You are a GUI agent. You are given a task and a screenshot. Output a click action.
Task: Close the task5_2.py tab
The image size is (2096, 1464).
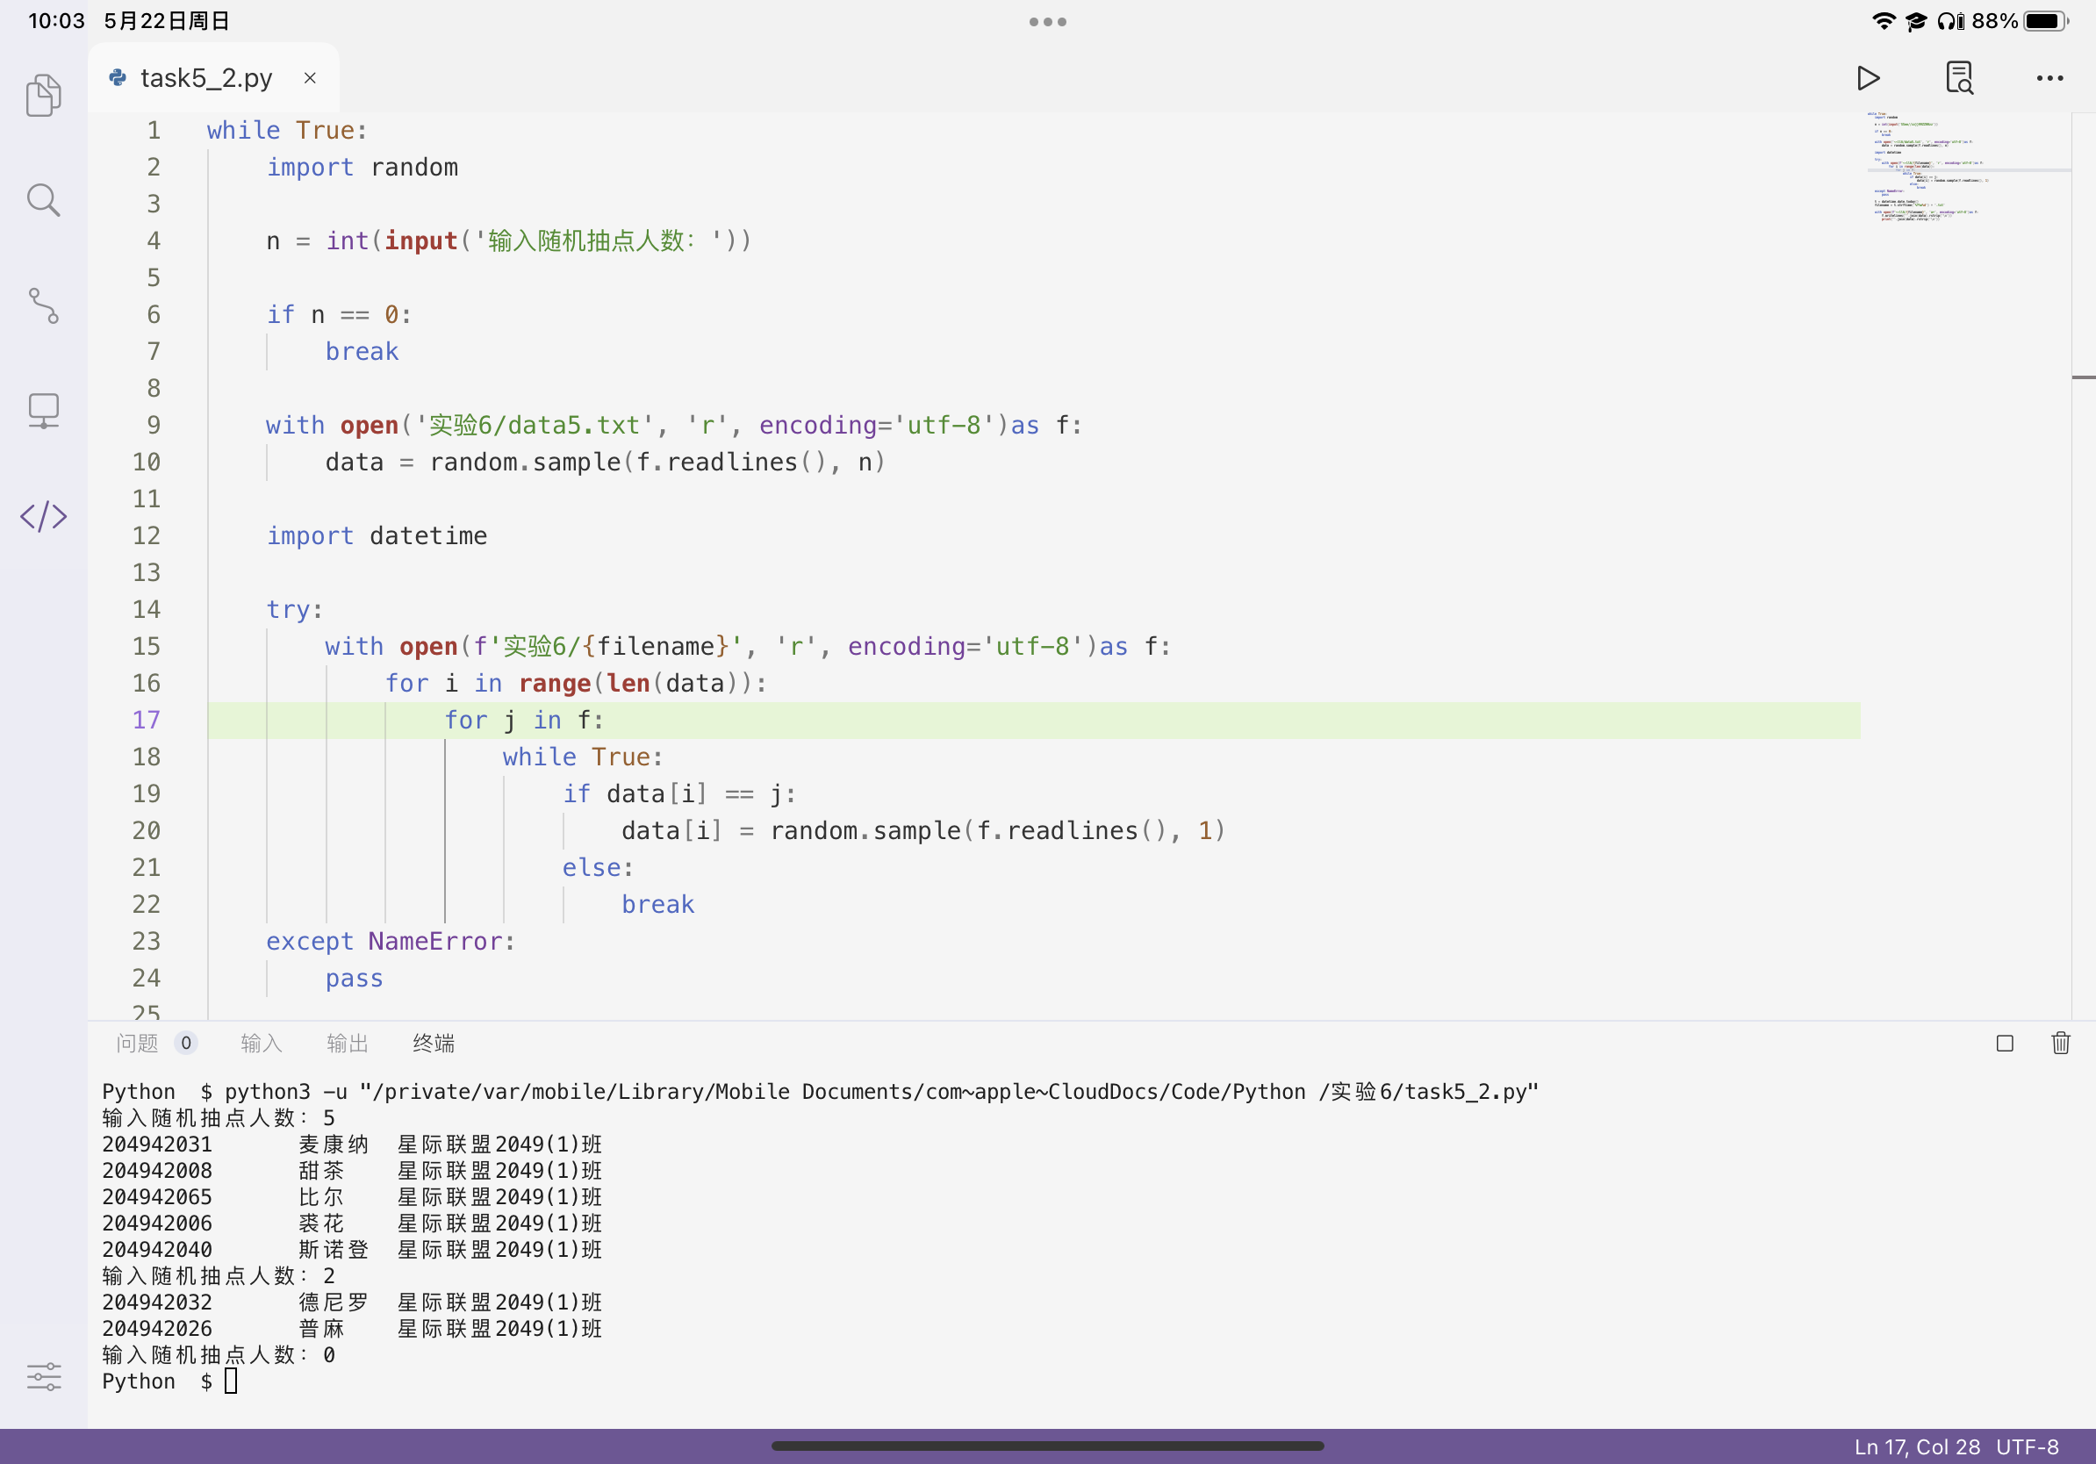tap(311, 78)
